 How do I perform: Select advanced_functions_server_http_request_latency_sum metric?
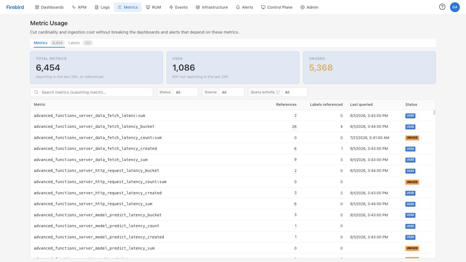click(x=93, y=204)
